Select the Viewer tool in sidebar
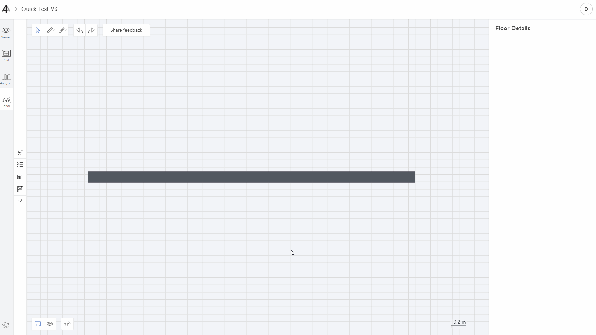Viewport: 596px width, 335px height. click(6, 32)
